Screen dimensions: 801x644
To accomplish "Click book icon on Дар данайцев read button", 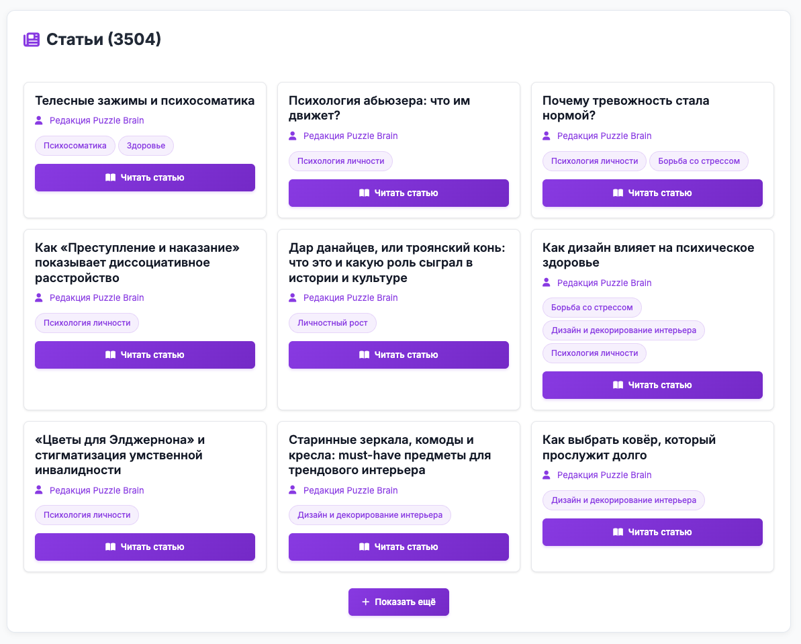I will click(x=364, y=355).
